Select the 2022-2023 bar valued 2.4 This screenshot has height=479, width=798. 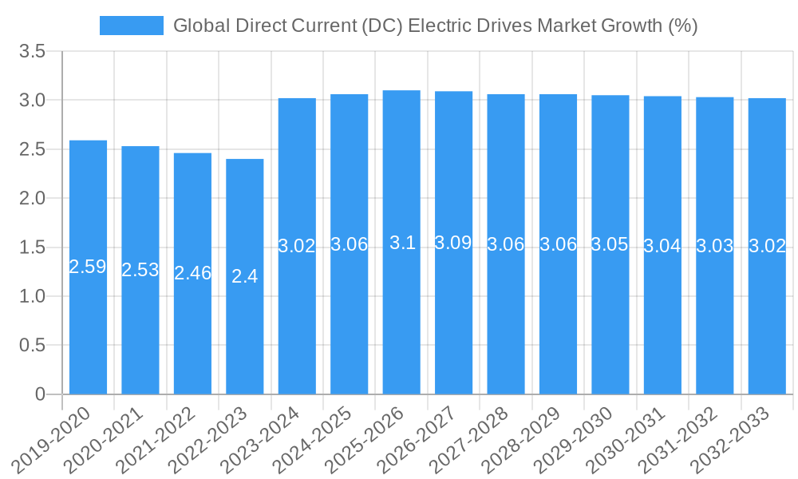pos(245,276)
